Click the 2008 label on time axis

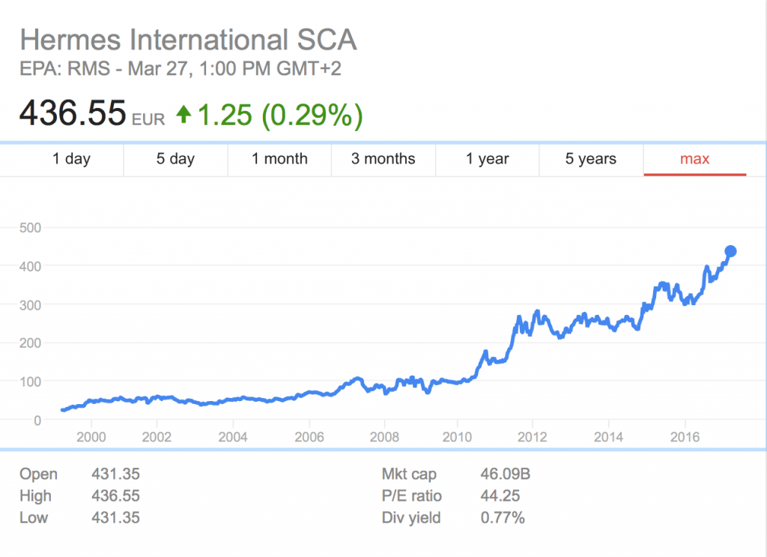coord(384,436)
